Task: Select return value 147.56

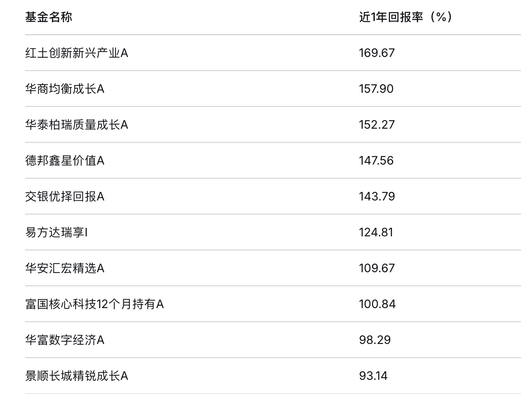Action: click(x=376, y=161)
